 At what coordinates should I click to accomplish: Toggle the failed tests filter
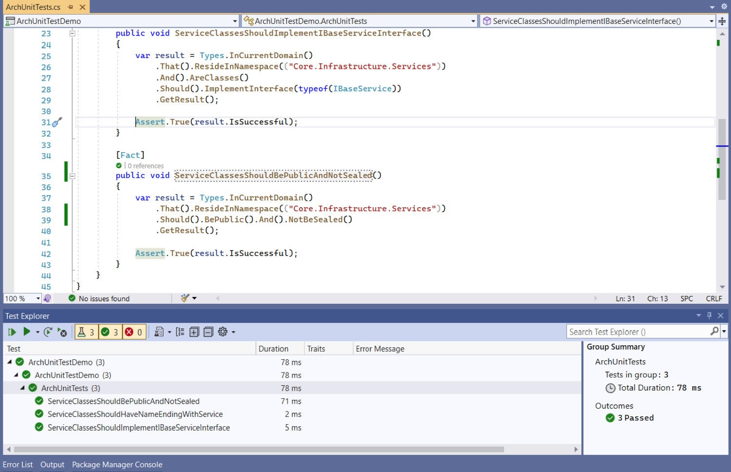pyautogui.click(x=134, y=332)
